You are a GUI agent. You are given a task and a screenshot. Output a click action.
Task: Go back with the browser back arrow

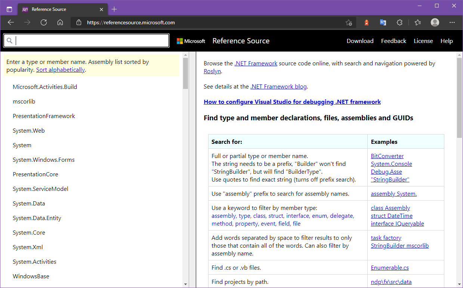[11, 22]
